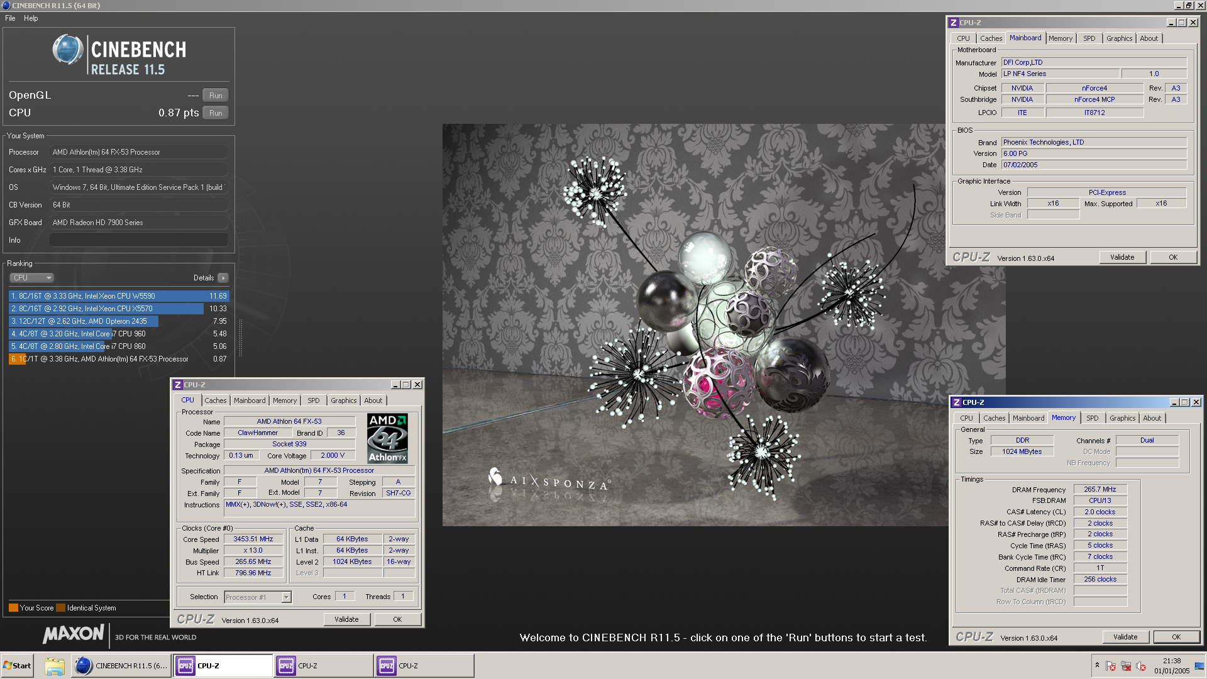Open the About tab in the memory CPU-Z window
Viewport: 1207px width, 679px height.
tap(1152, 418)
